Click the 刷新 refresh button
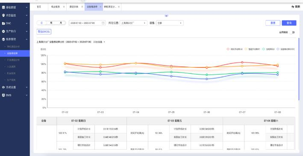The height and width of the screenshot is (156, 303). [296, 7]
